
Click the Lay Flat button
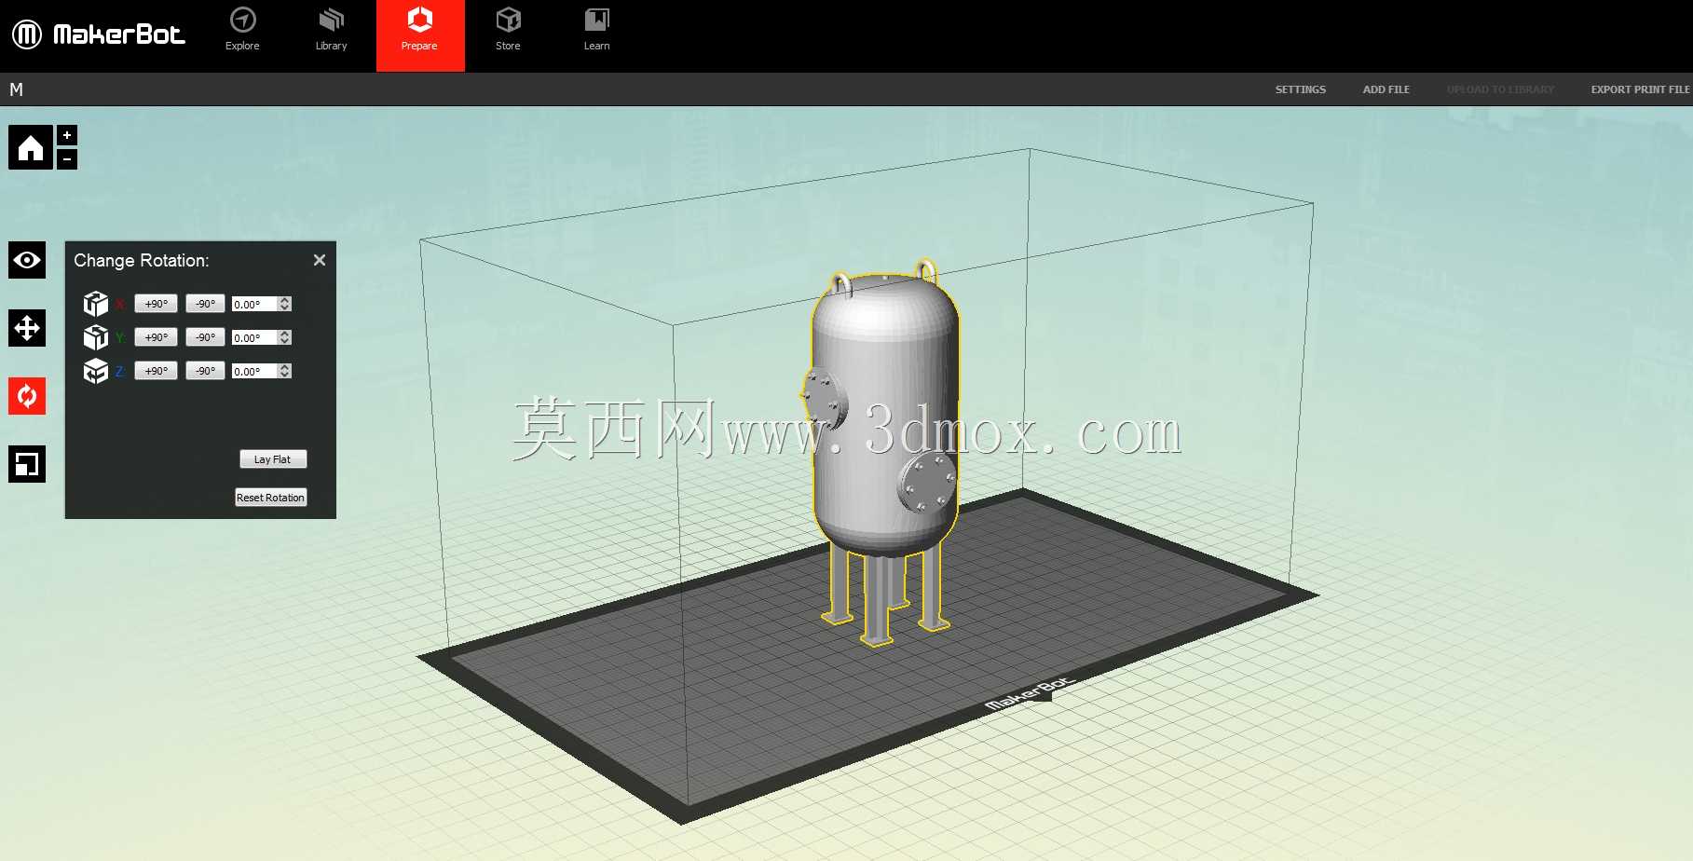point(273,459)
